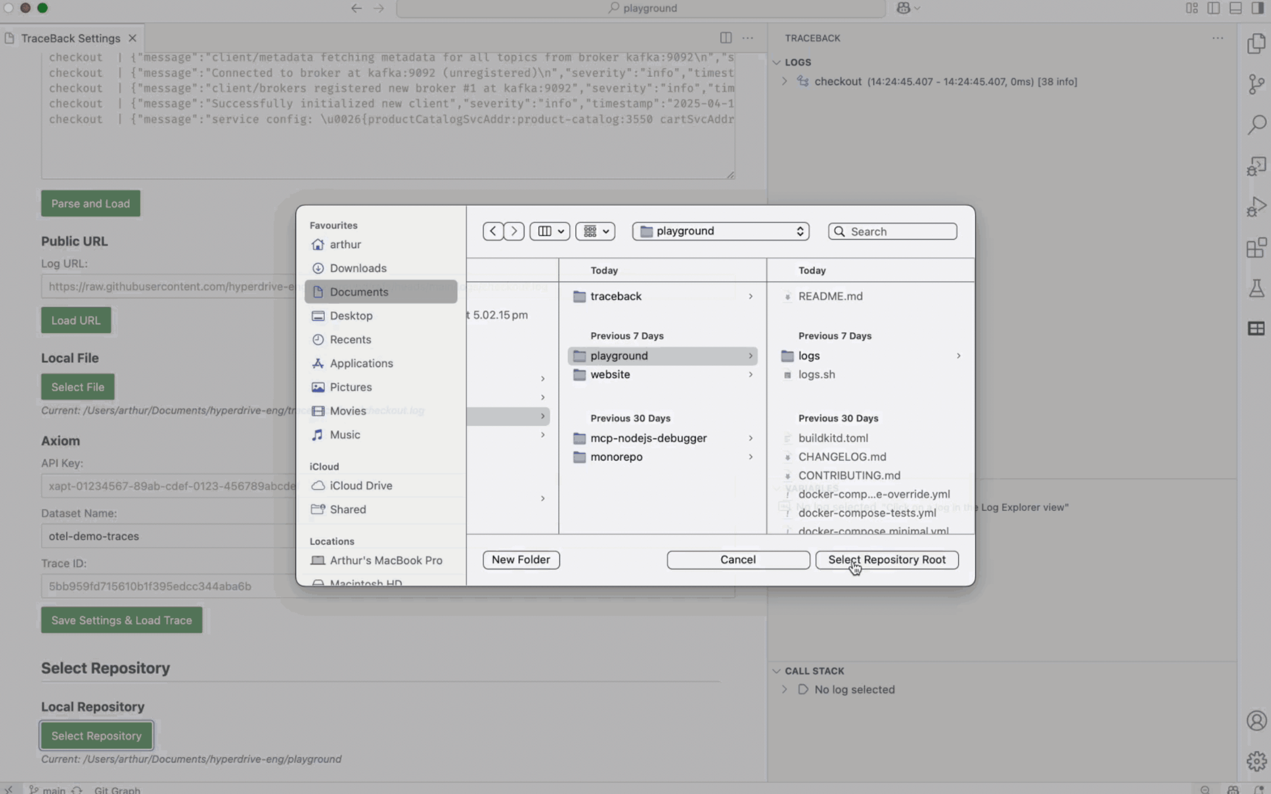This screenshot has height=794, width=1271.
Task: Click the Select Repository Root button
Action: pos(886,560)
